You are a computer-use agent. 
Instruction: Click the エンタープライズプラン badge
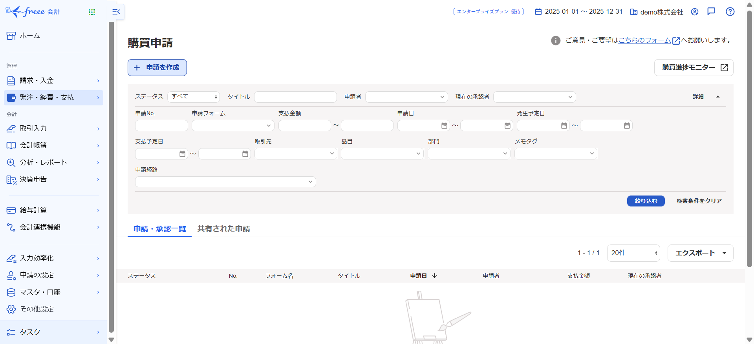(x=489, y=12)
